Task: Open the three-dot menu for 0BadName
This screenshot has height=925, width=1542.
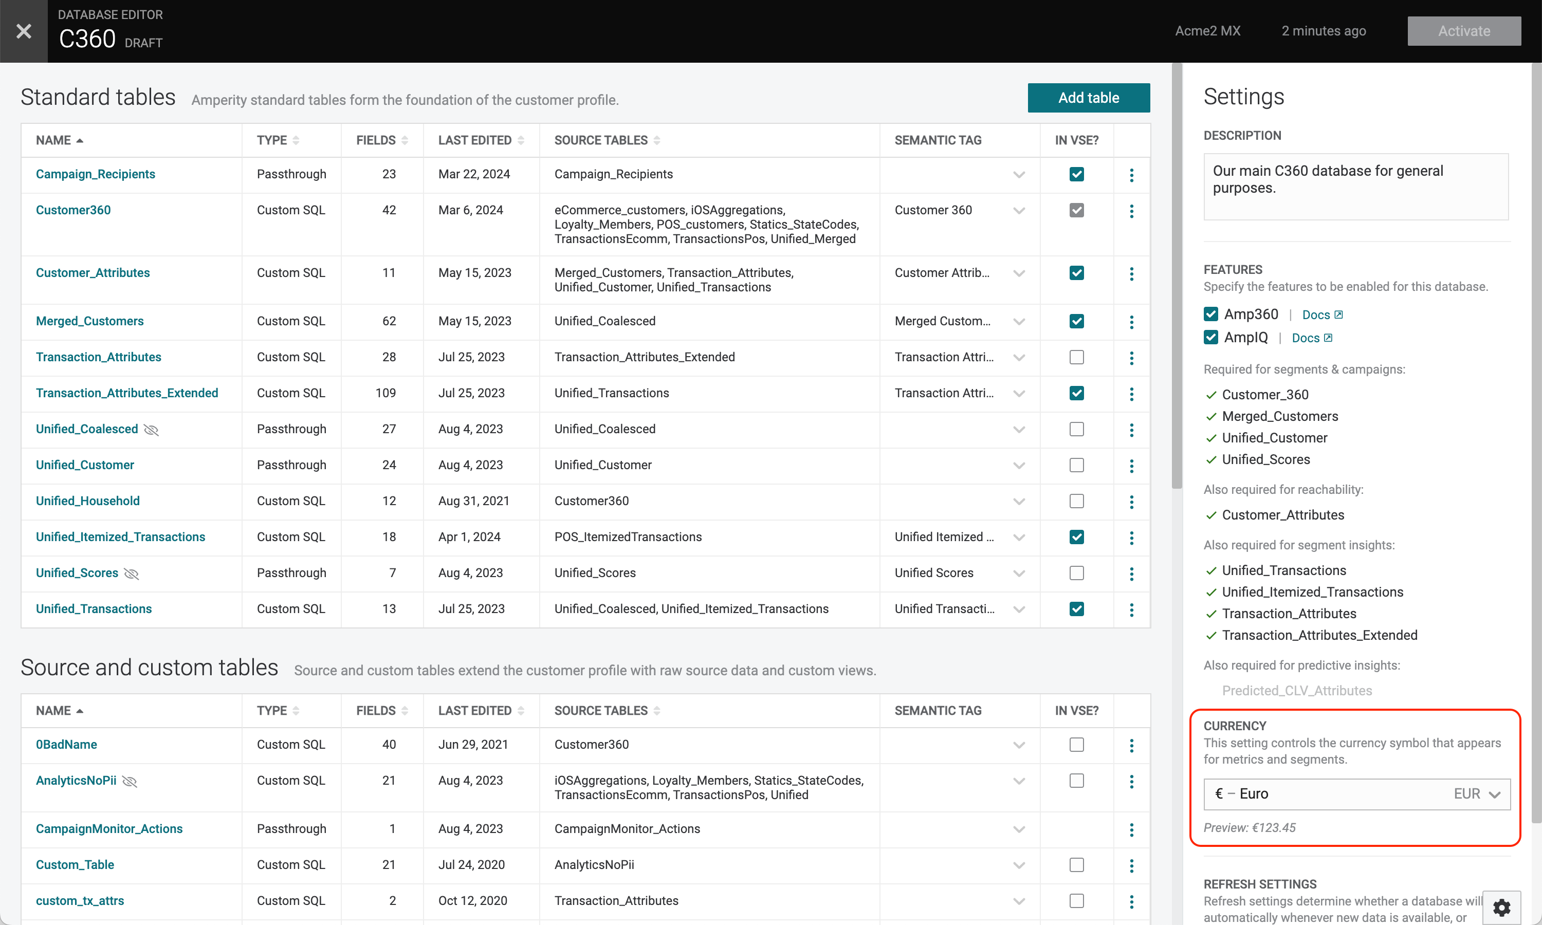Action: tap(1131, 745)
